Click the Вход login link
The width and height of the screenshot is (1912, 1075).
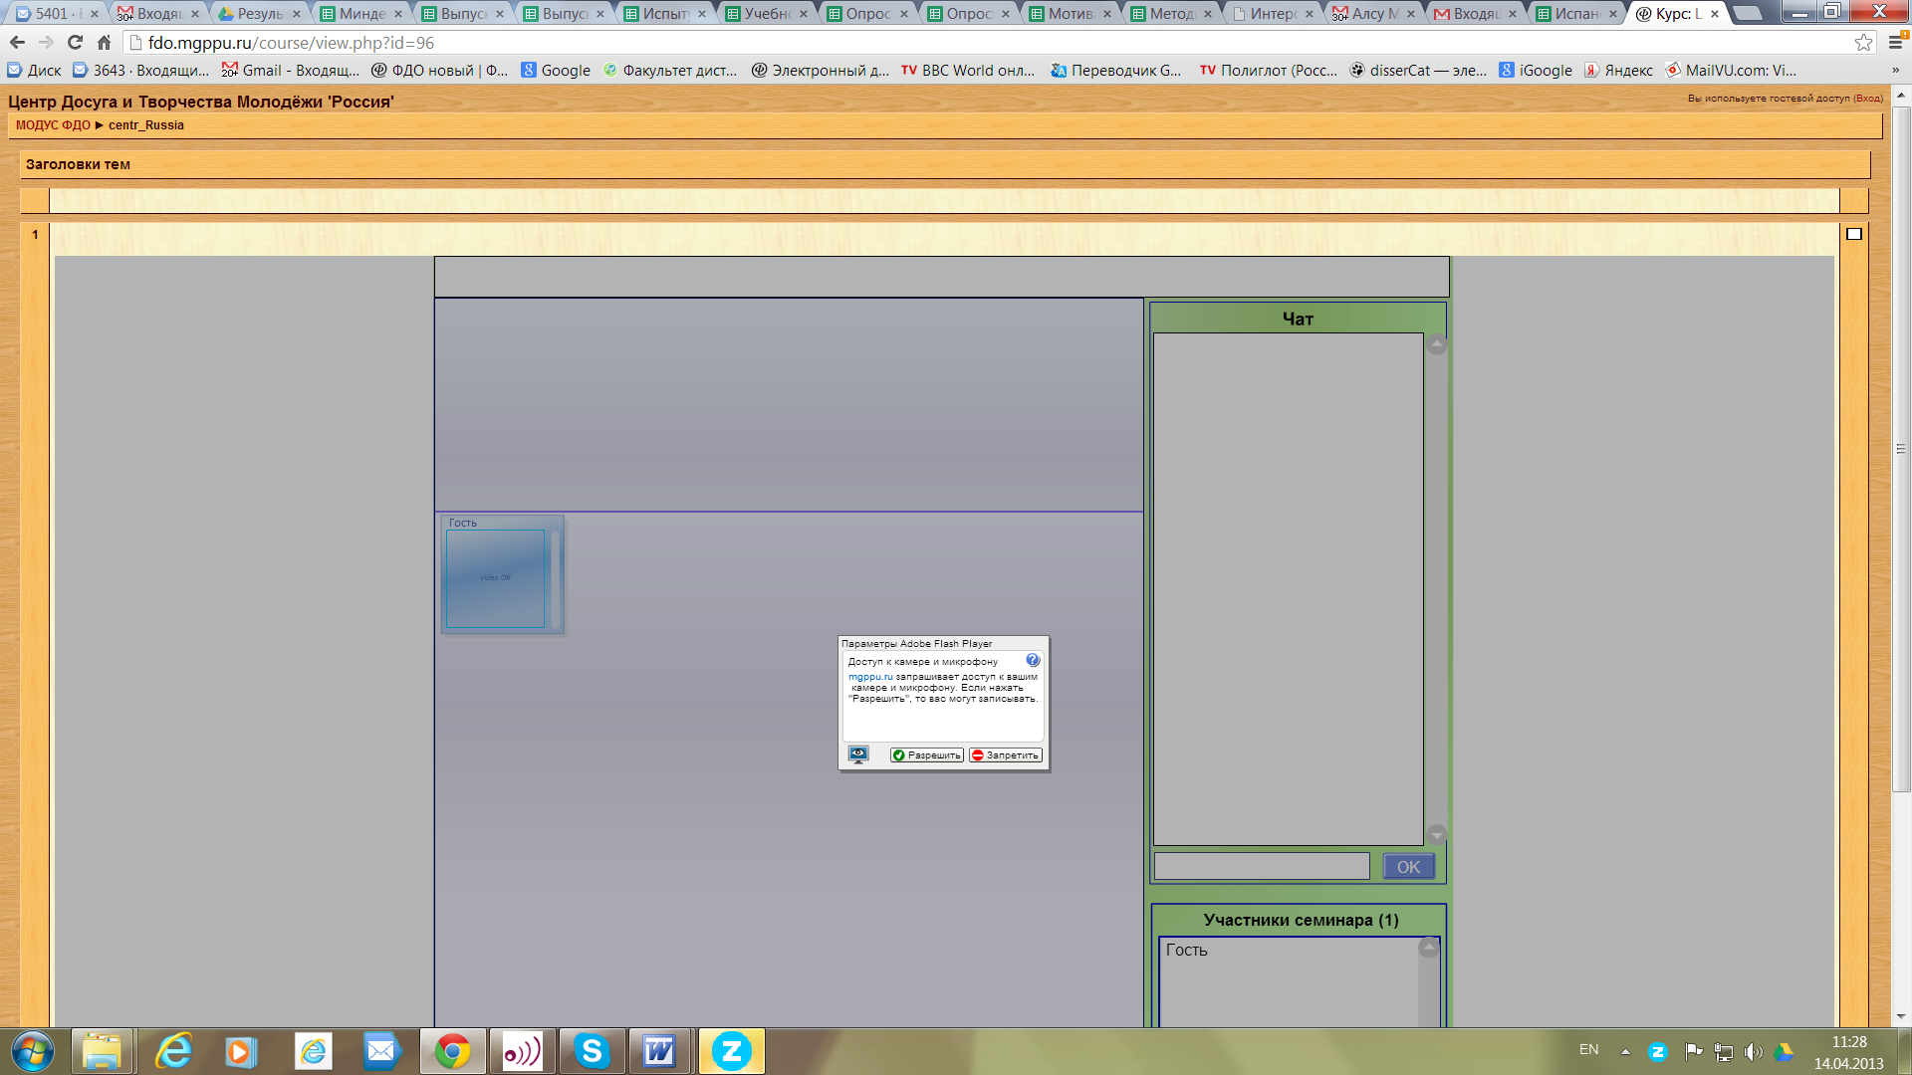[x=1866, y=99]
